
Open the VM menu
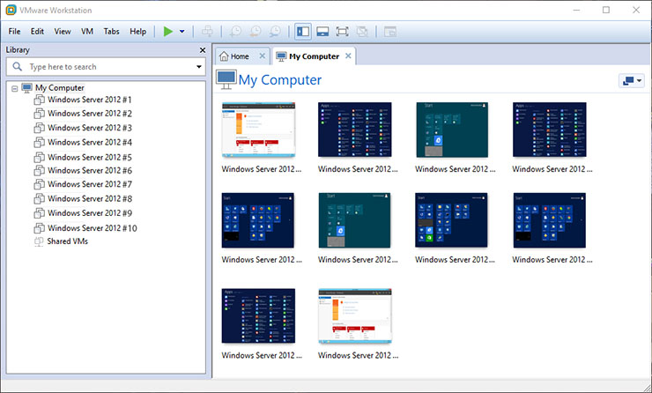point(87,31)
